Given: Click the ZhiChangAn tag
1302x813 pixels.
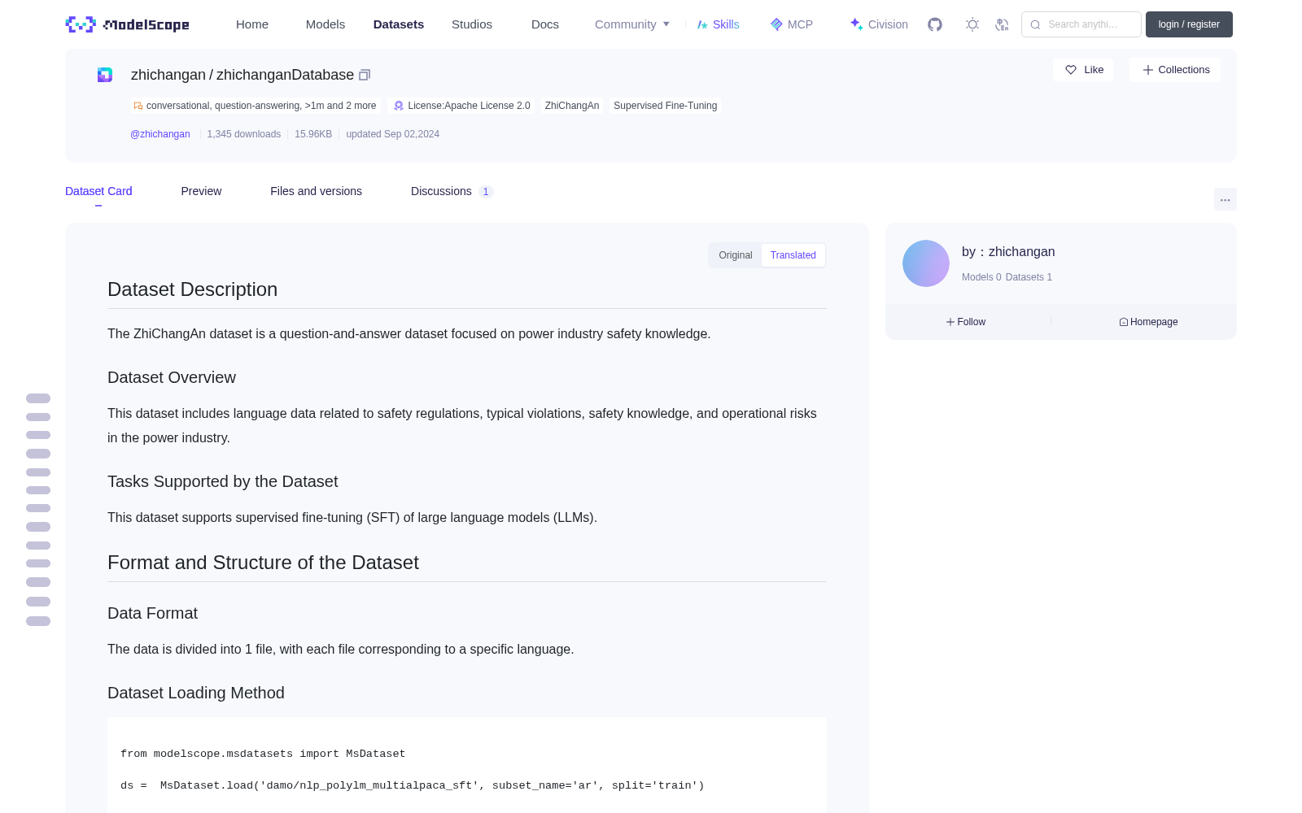Looking at the screenshot, I should 572,106.
